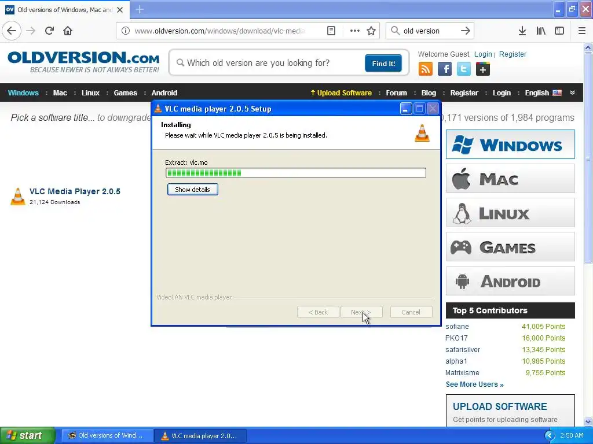This screenshot has width=593, height=444.
Task: Toggle reader view icon in address bar
Action: [331, 31]
